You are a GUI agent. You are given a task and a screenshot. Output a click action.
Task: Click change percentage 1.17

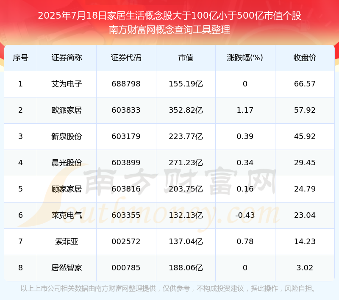[245, 110]
